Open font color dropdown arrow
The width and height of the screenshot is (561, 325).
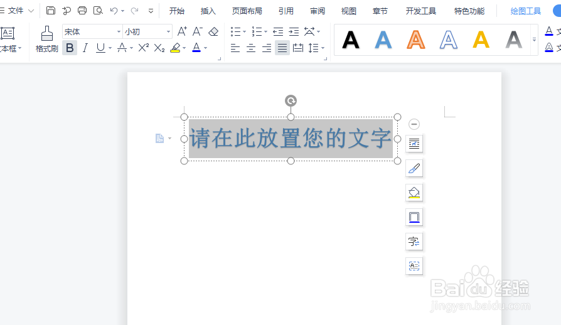pos(205,48)
